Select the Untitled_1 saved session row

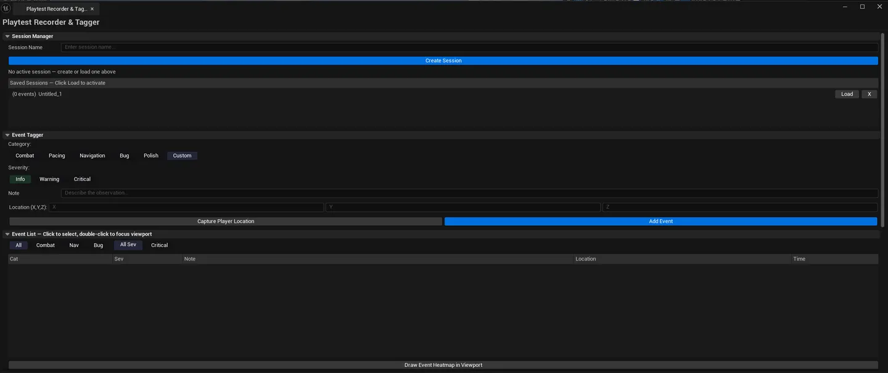click(443, 94)
